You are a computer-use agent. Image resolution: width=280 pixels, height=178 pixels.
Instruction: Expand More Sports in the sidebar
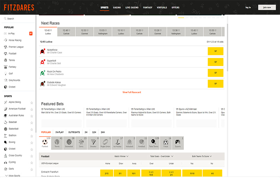pyautogui.click(x=16, y=176)
